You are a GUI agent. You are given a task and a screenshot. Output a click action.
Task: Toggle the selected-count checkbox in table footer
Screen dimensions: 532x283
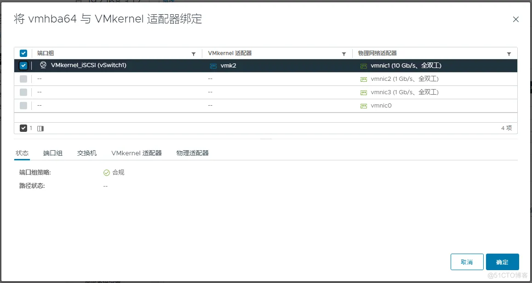pyautogui.click(x=23, y=128)
